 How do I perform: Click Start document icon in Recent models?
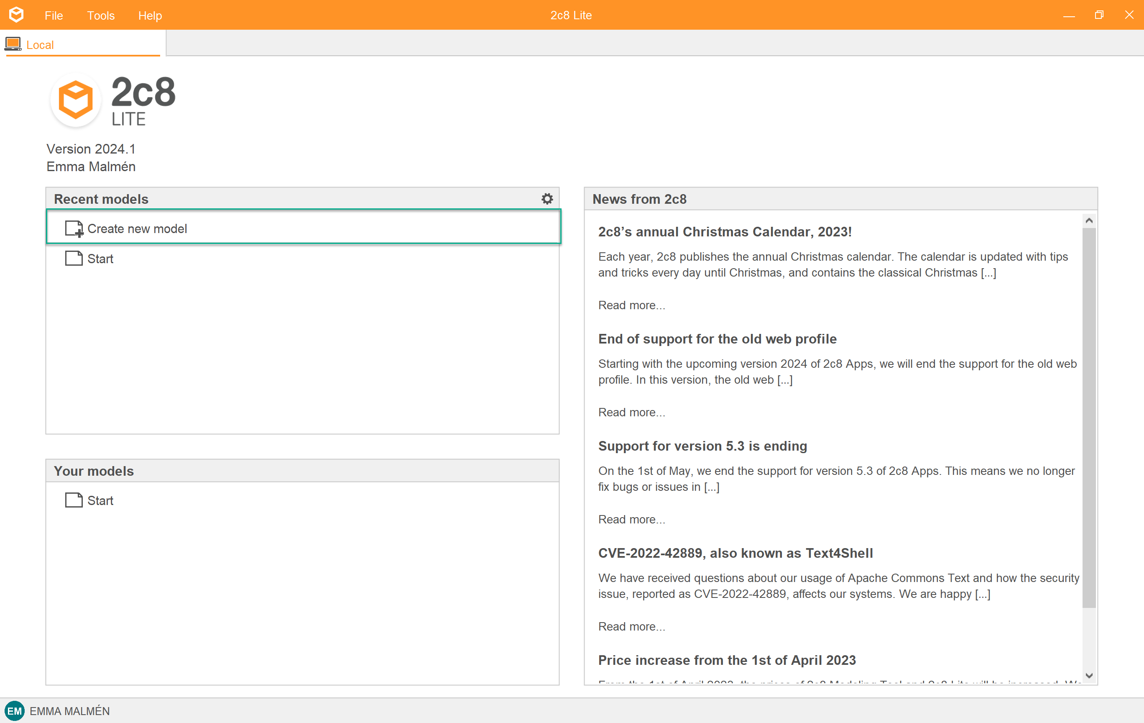point(74,258)
